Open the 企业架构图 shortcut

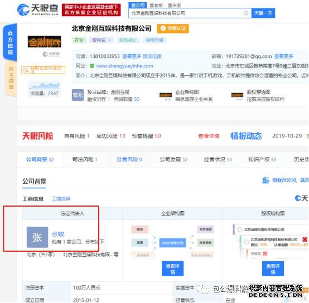tap(187, 95)
